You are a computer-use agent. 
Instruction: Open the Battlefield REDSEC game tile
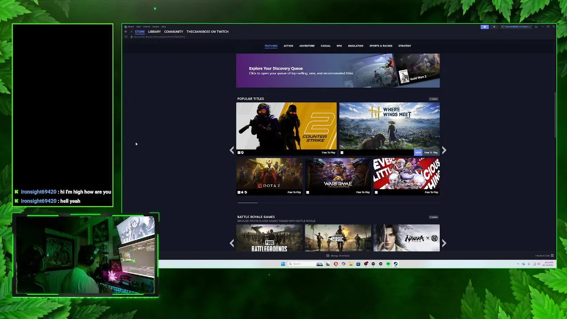[x=338, y=238]
